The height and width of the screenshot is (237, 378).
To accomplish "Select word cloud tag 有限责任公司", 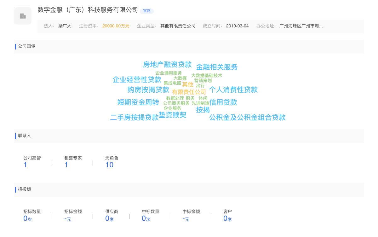I will click(x=189, y=92).
